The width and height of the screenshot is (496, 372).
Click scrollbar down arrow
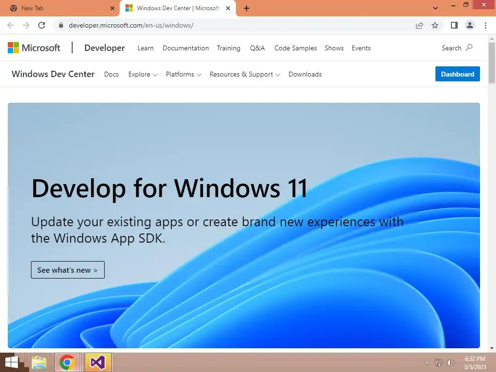tap(492, 348)
